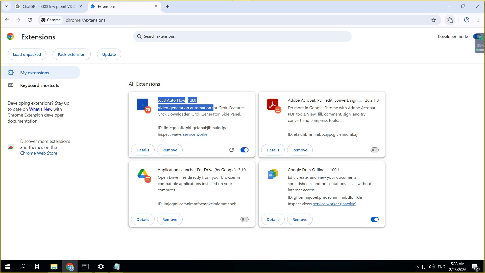Open the Chrome Web Store link
The width and height of the screenshot is (485, 273).
click(39, 153)
